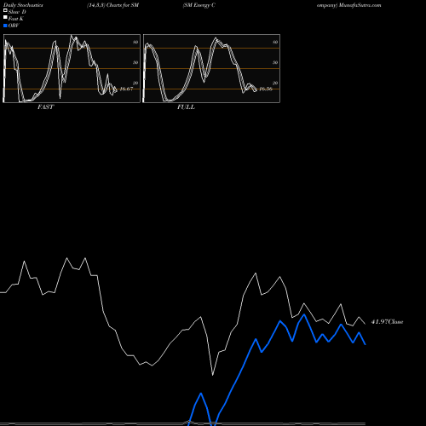Click the '41.97Close' price label

point(387,322)
